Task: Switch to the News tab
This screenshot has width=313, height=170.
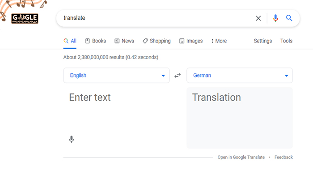Action: point(124,41)
